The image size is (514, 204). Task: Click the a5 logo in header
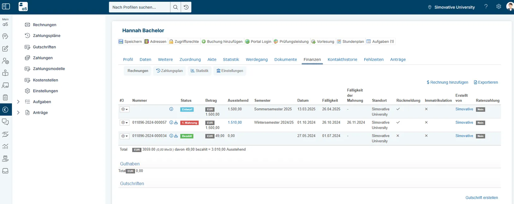[x=23, y=6]
